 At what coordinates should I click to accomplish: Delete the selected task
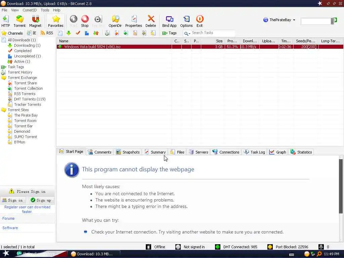151,21
